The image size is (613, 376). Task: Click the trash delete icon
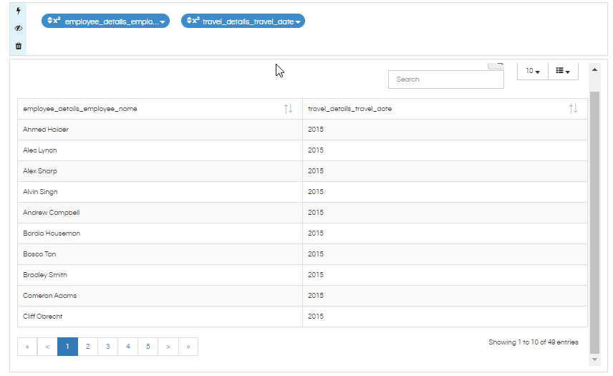[18, 46]
